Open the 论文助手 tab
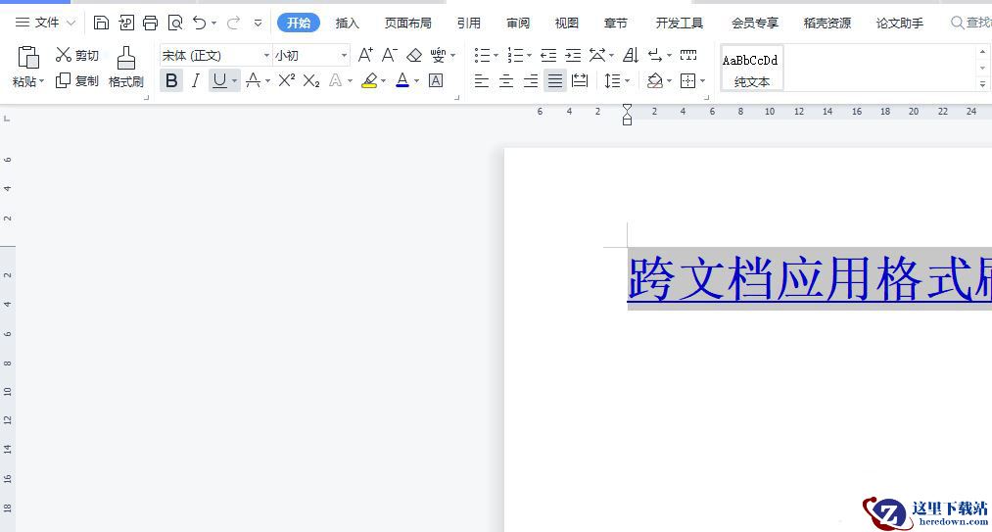 point(900,24)
